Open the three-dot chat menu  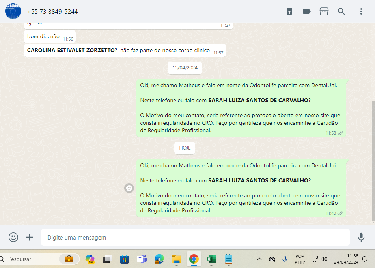tap(361, 11)
